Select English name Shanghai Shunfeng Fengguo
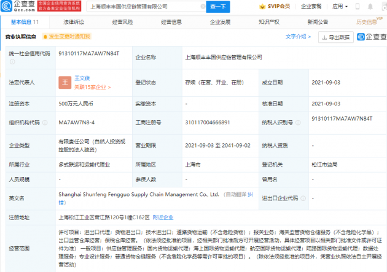 pos(139,194)
